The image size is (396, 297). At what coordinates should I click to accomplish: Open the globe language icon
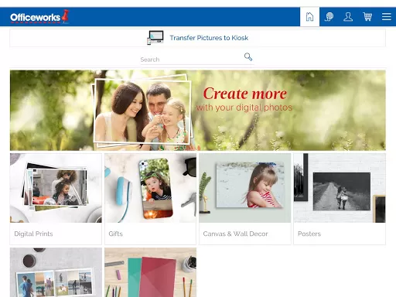(x=329, y=17)
